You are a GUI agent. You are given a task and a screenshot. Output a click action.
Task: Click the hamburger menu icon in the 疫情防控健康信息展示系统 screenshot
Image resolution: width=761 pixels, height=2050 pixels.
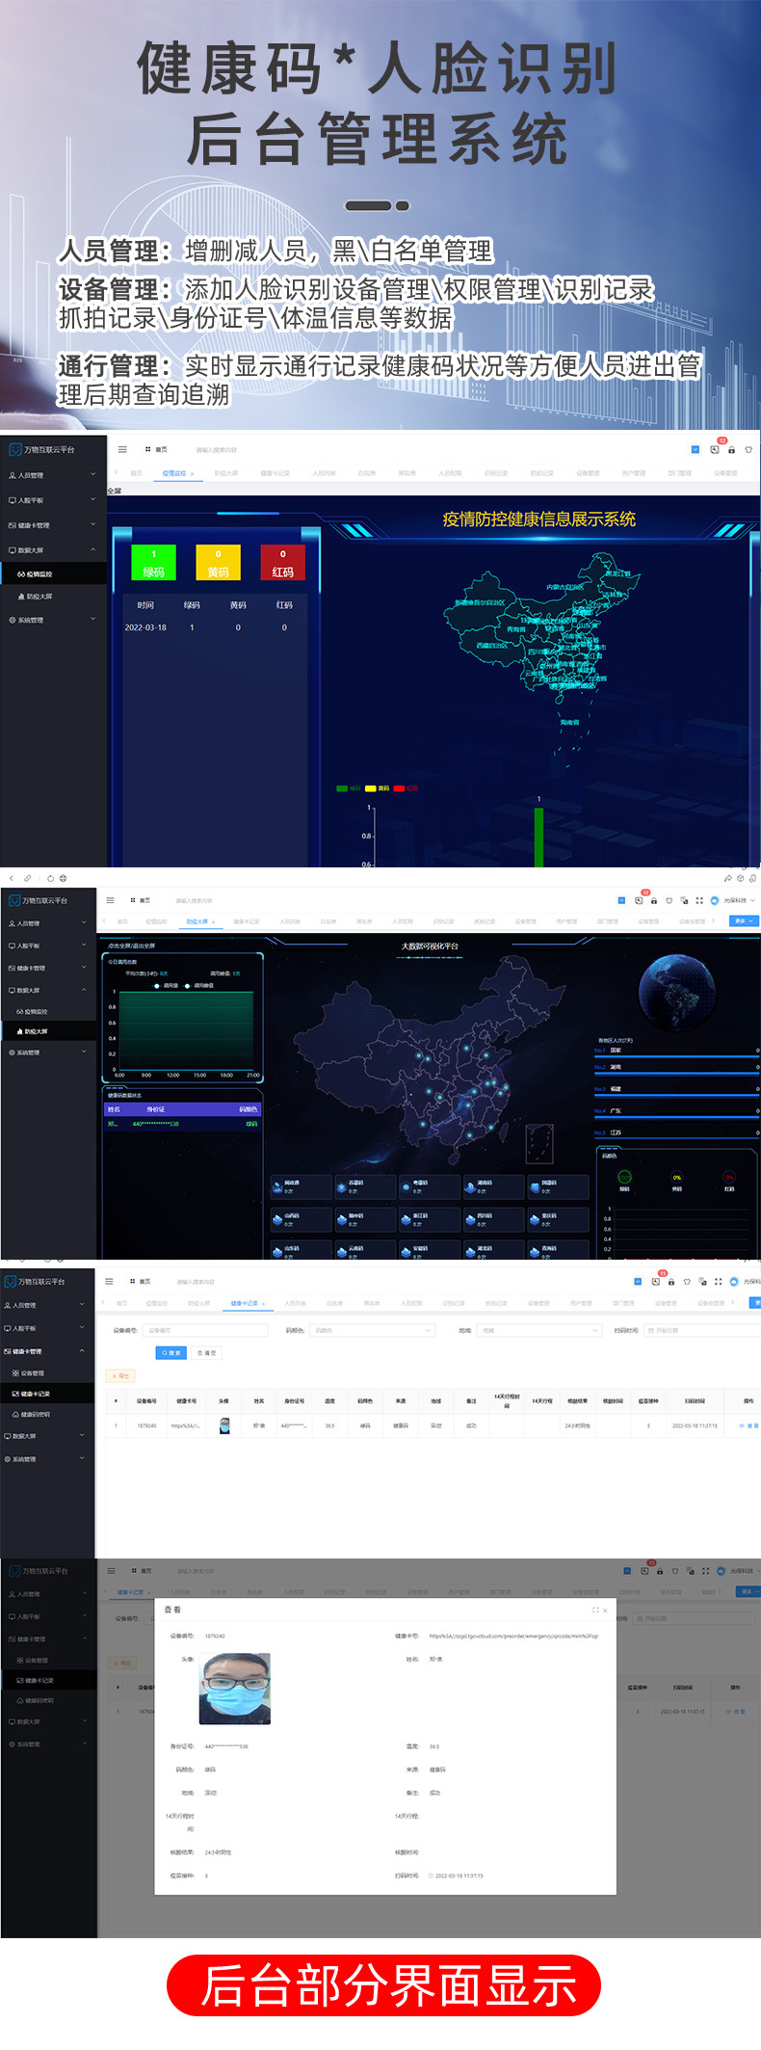(x=122, y=449)
